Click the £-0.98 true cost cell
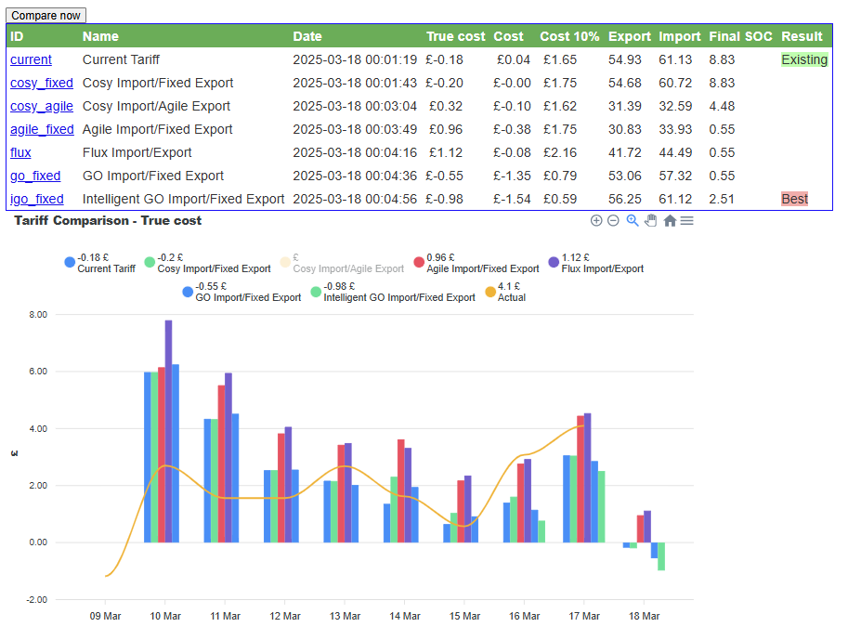848x640 pixels. click(444, 199)
